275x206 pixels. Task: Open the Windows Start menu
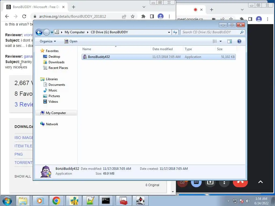tap(7, 201)
